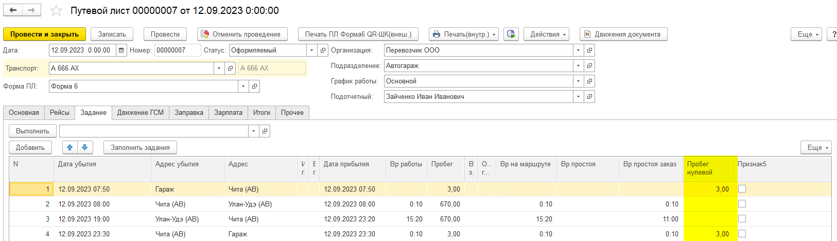Click the Провести и закрыть button

(44, 35)
